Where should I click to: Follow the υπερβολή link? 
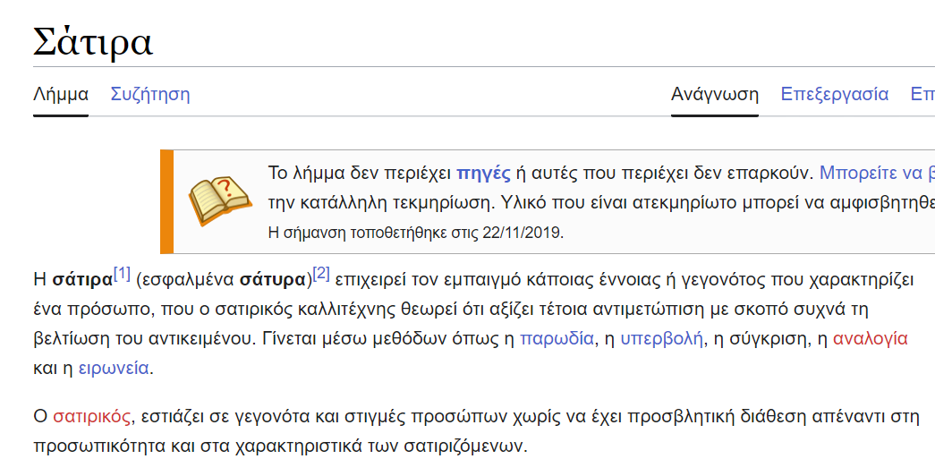[x=661, y=339]
